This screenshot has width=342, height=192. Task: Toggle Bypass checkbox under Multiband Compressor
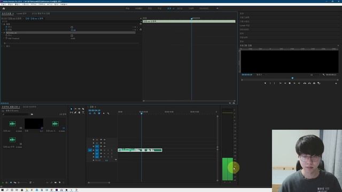[72, 36]
